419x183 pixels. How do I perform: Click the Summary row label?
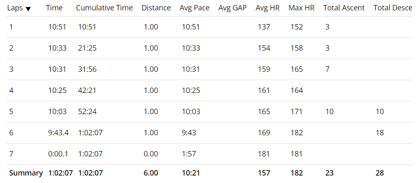tap(26, 173)
